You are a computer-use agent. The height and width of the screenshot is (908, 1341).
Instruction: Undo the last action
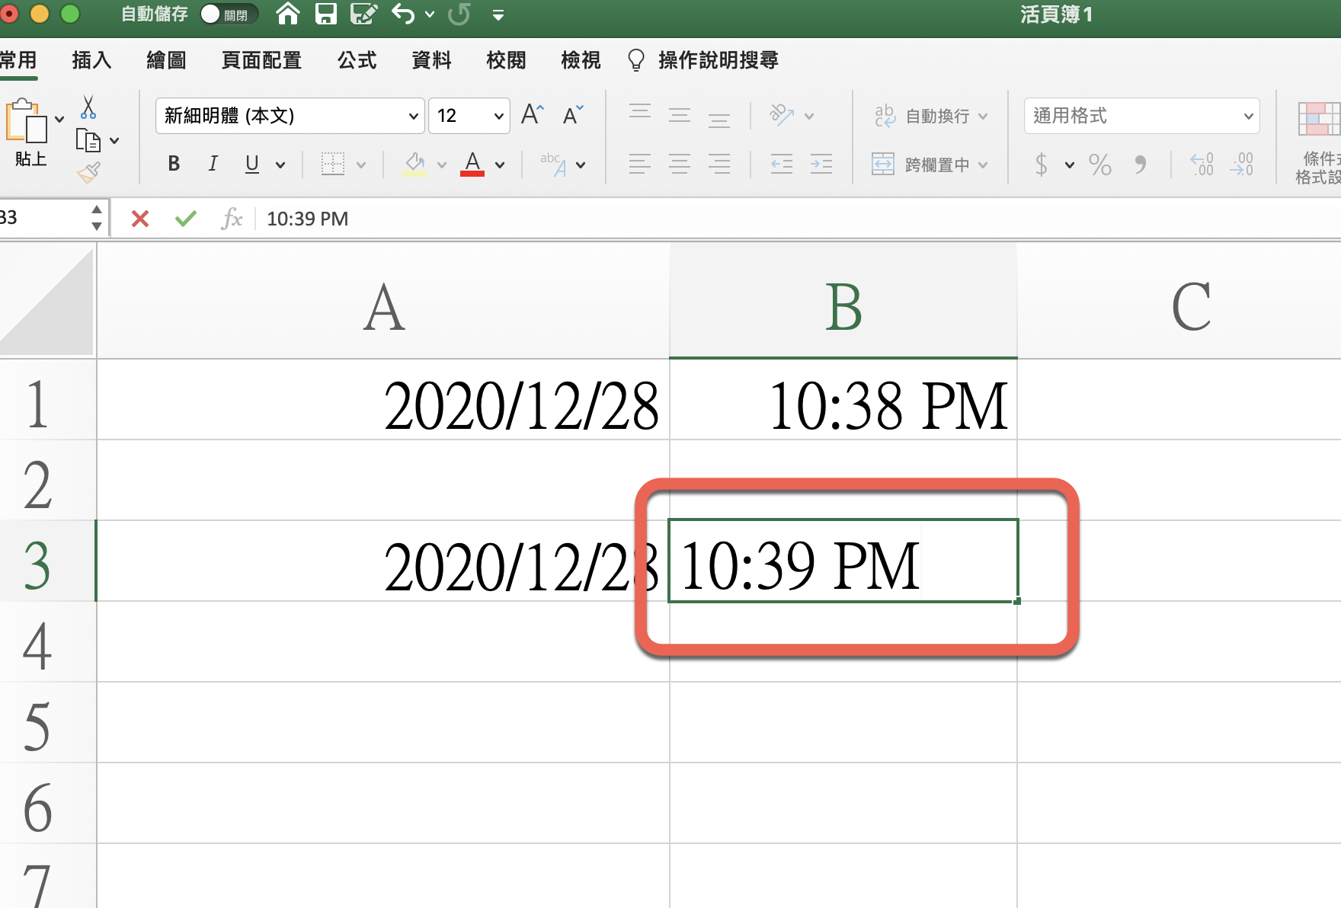pyautogui.click(x=403, y=14)
